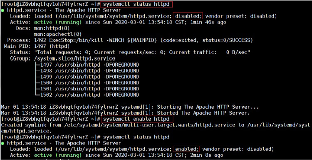Screen dimensions: 312x160
Task: Click the green status dot beside second httpd.service
Action: pyautogui.click(x=2, y=143)
